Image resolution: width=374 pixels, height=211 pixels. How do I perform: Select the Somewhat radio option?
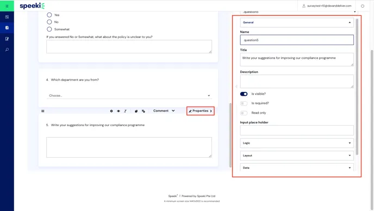tap(49, 29)
